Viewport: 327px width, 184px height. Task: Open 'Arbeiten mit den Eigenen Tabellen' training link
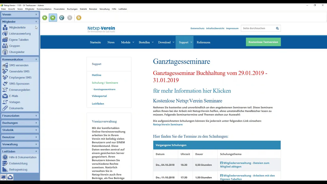[x=248, y=177]
